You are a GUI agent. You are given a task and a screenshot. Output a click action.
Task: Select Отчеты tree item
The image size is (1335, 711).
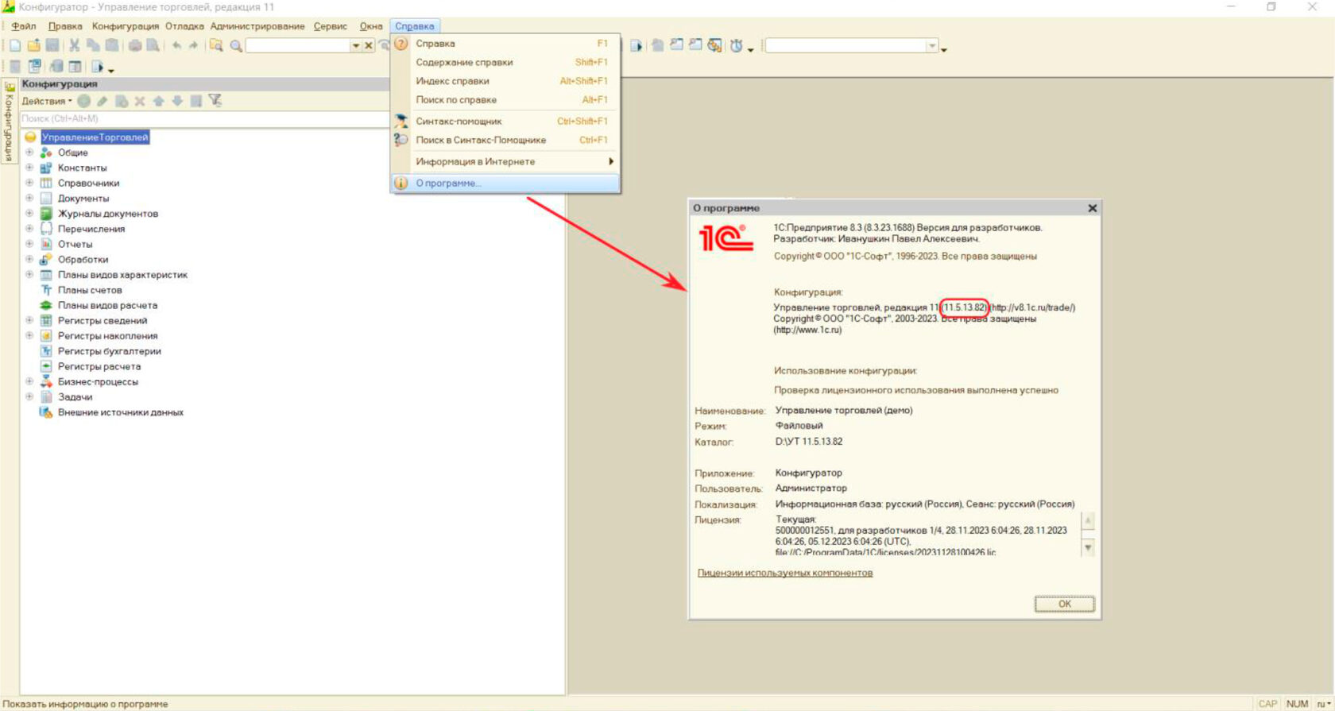(x=75, y=244)
